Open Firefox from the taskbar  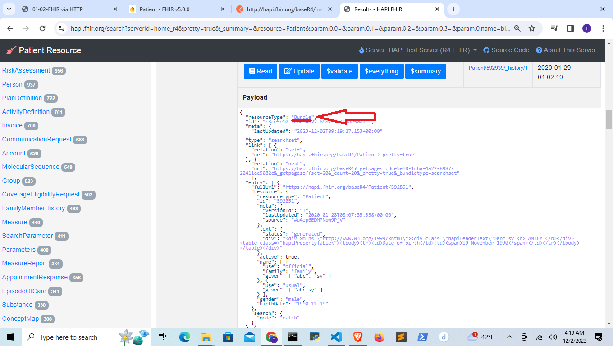pos(380,337)
